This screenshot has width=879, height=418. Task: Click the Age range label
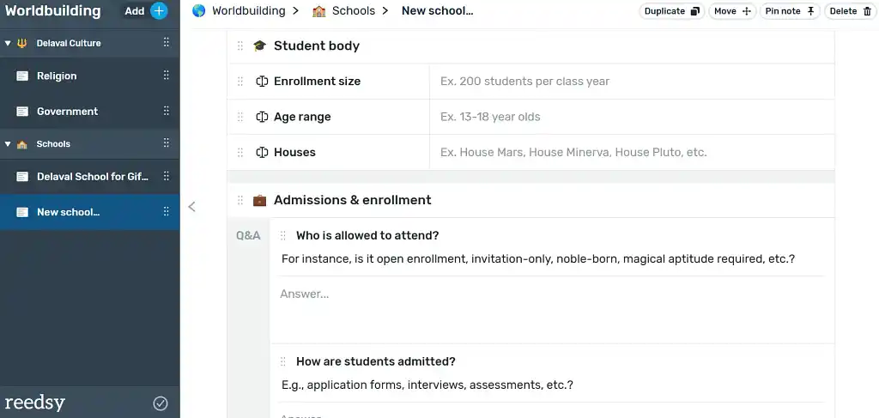302,117
